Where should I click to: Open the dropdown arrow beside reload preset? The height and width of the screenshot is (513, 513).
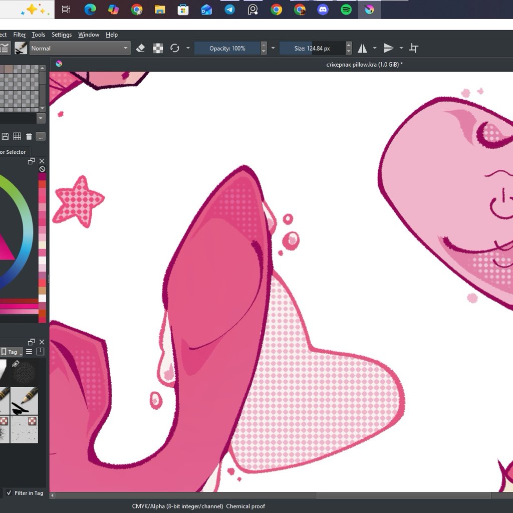click(x=188, y=48)
